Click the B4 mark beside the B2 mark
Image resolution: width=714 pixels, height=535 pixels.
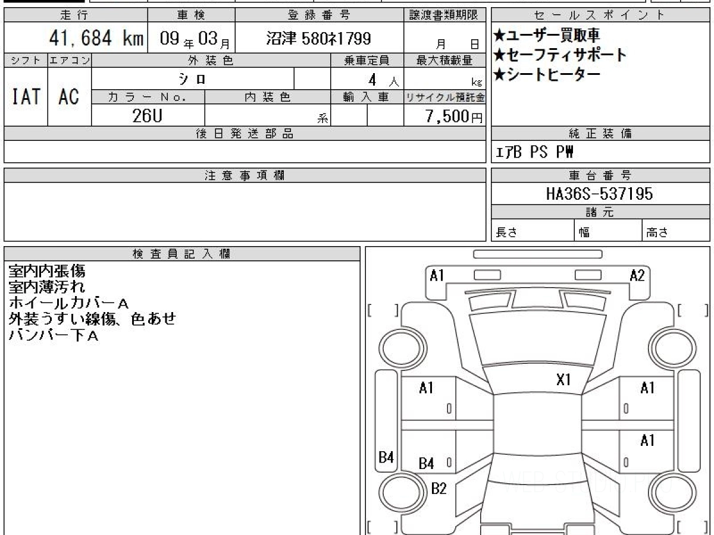click(427, 464)
